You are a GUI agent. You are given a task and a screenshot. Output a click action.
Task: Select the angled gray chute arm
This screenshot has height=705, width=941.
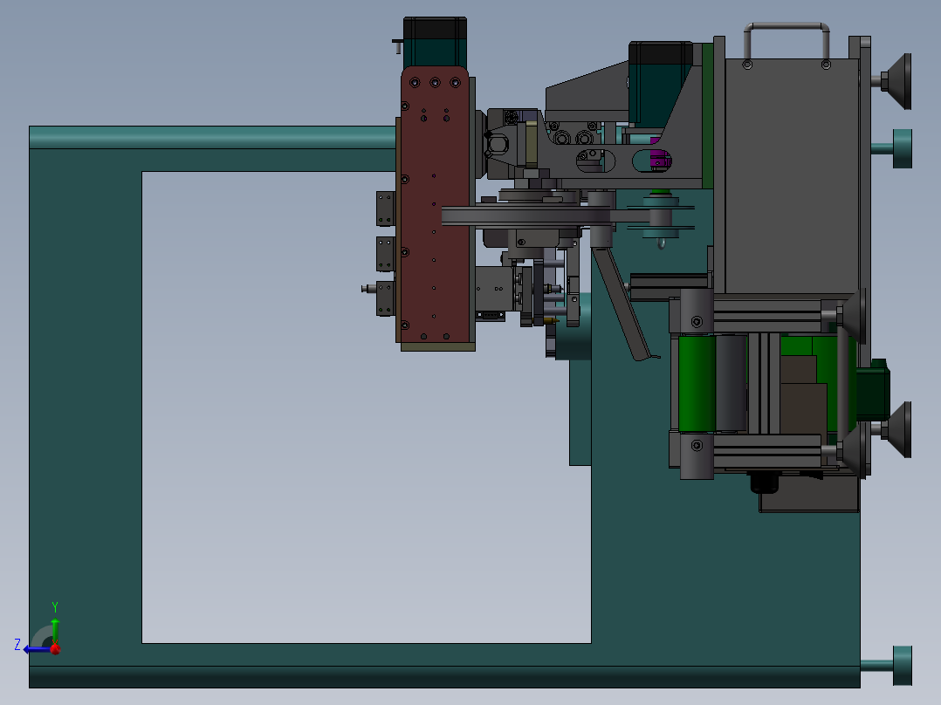pos(622,303)
